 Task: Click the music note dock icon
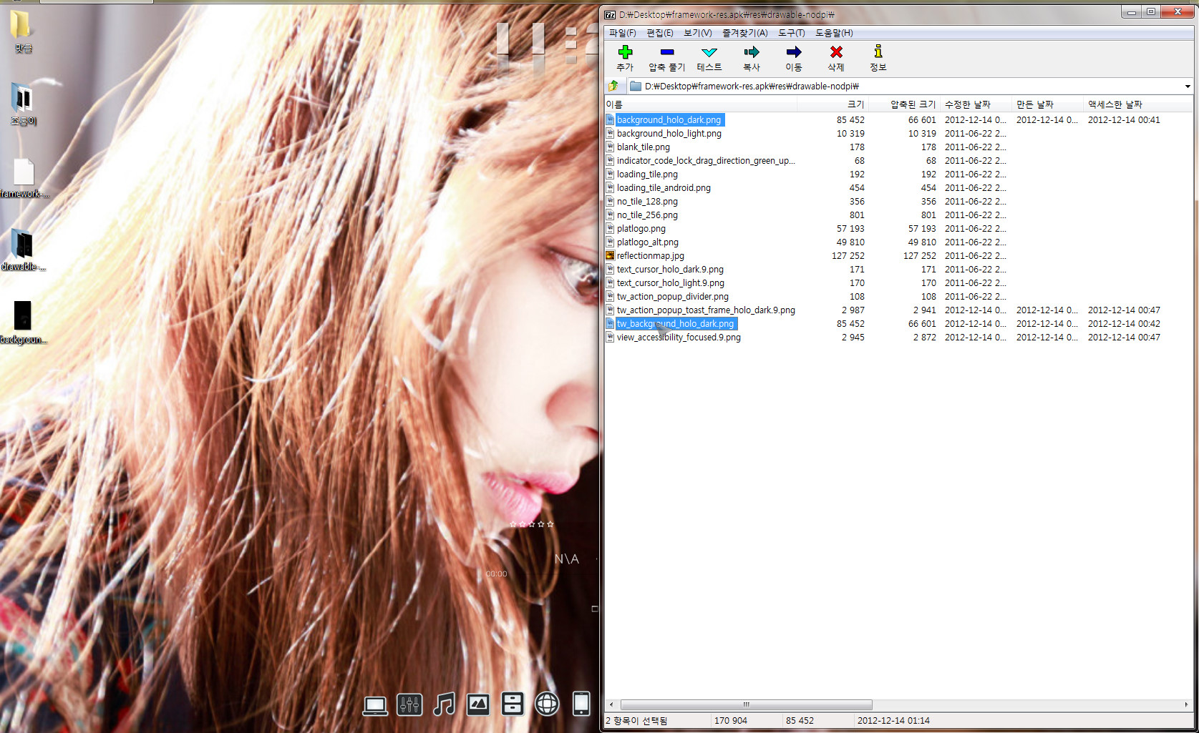click(444, 704)
